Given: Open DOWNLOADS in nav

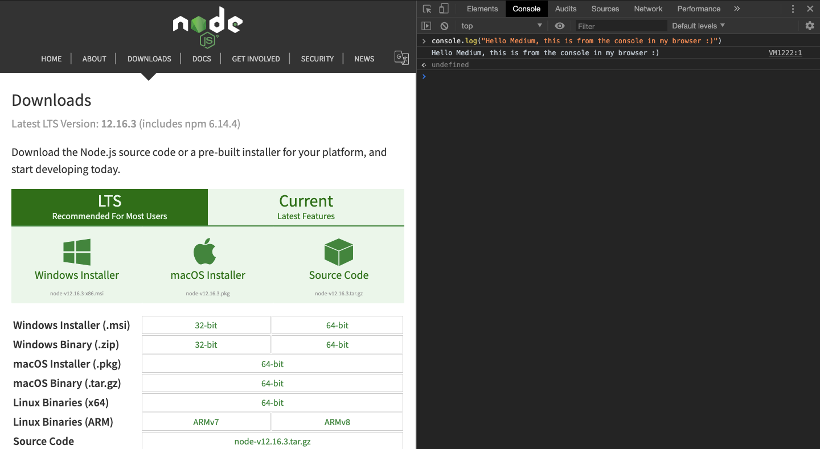Looking at the screenshot, I should [x=149, y=59].
